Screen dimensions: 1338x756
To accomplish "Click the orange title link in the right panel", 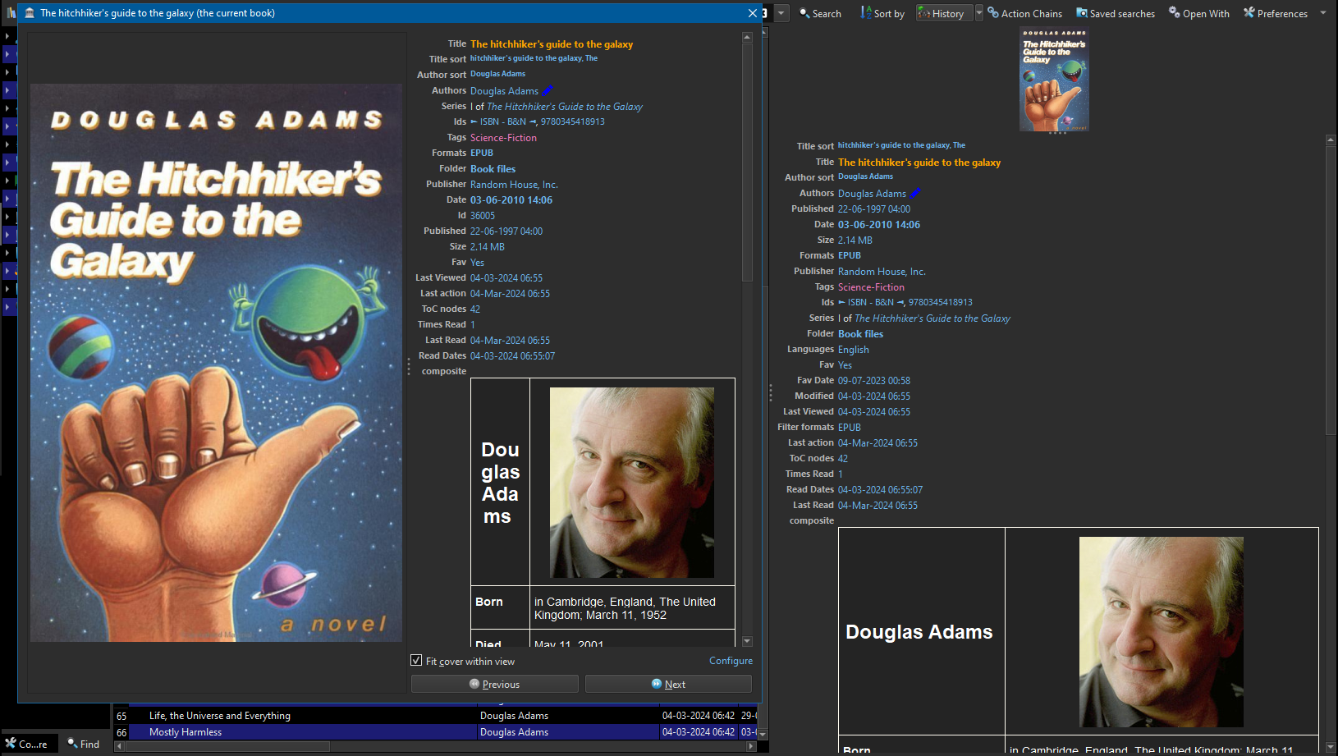I will 919,163.
